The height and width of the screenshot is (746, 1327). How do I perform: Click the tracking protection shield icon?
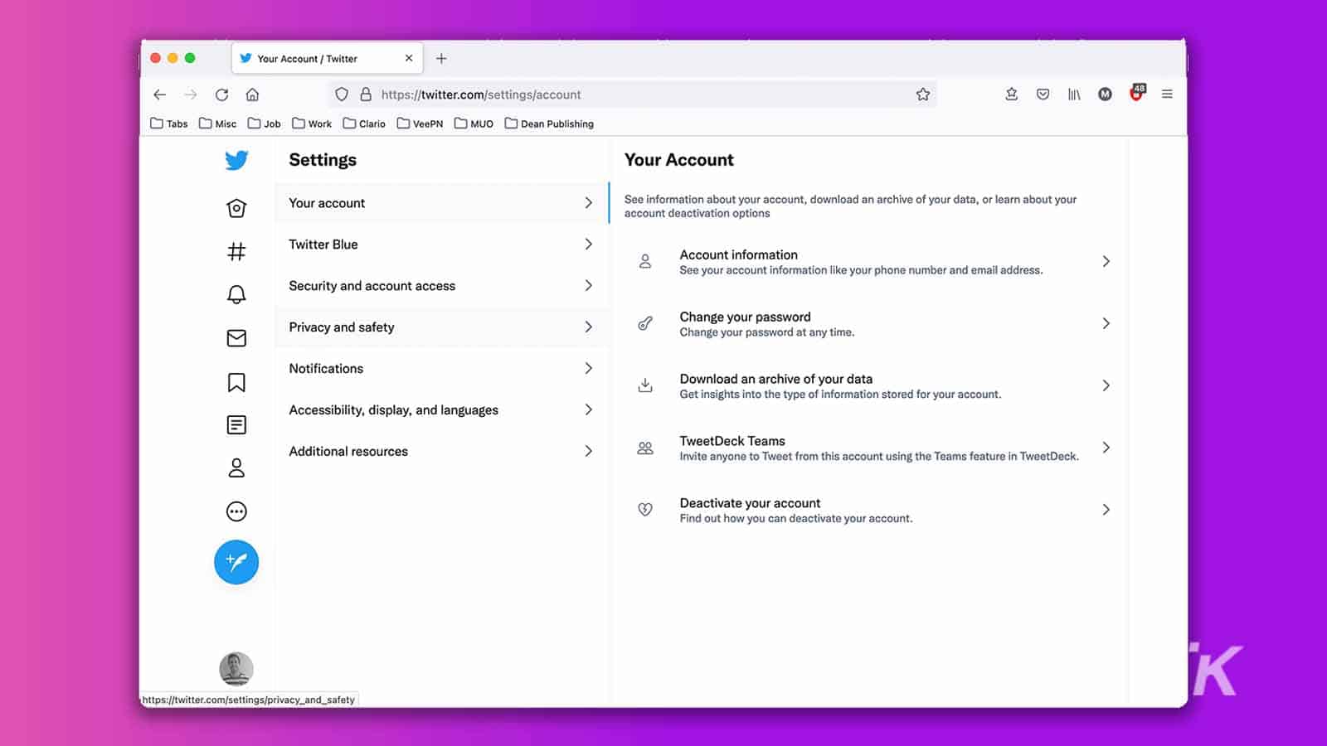342,94
